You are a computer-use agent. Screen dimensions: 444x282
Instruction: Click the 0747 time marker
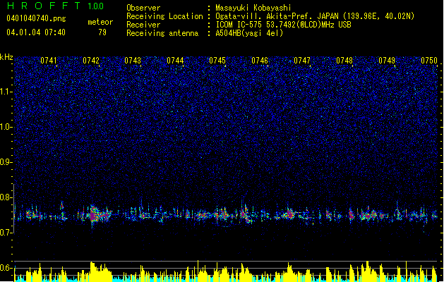pos(302,61)
